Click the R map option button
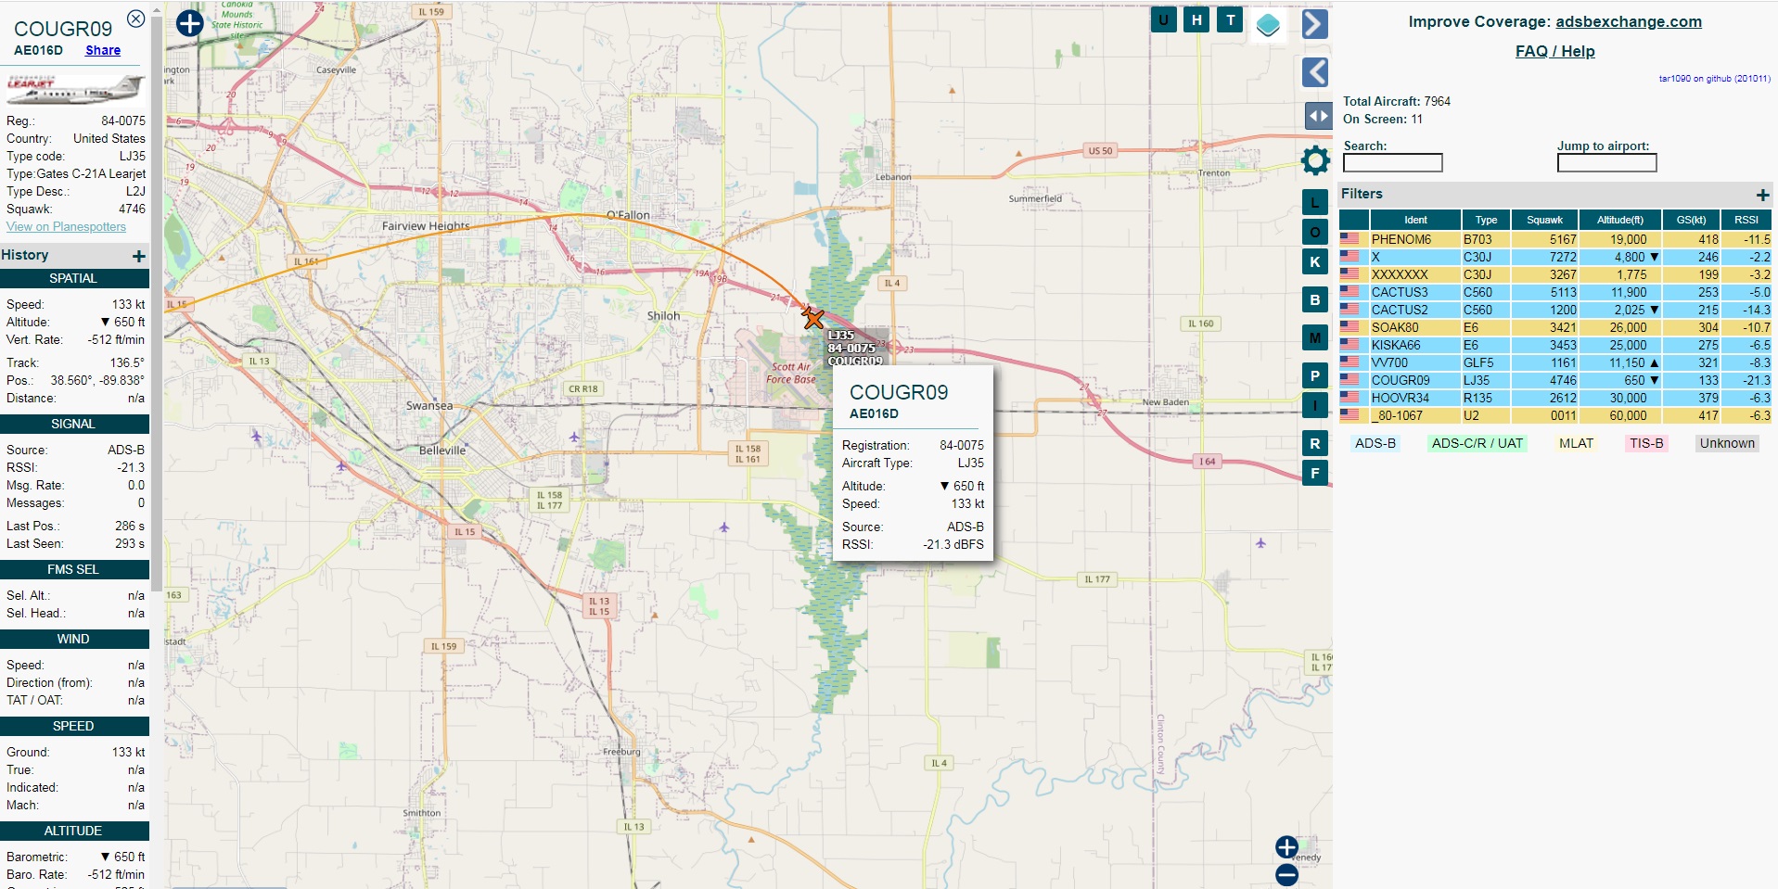 1315,443
